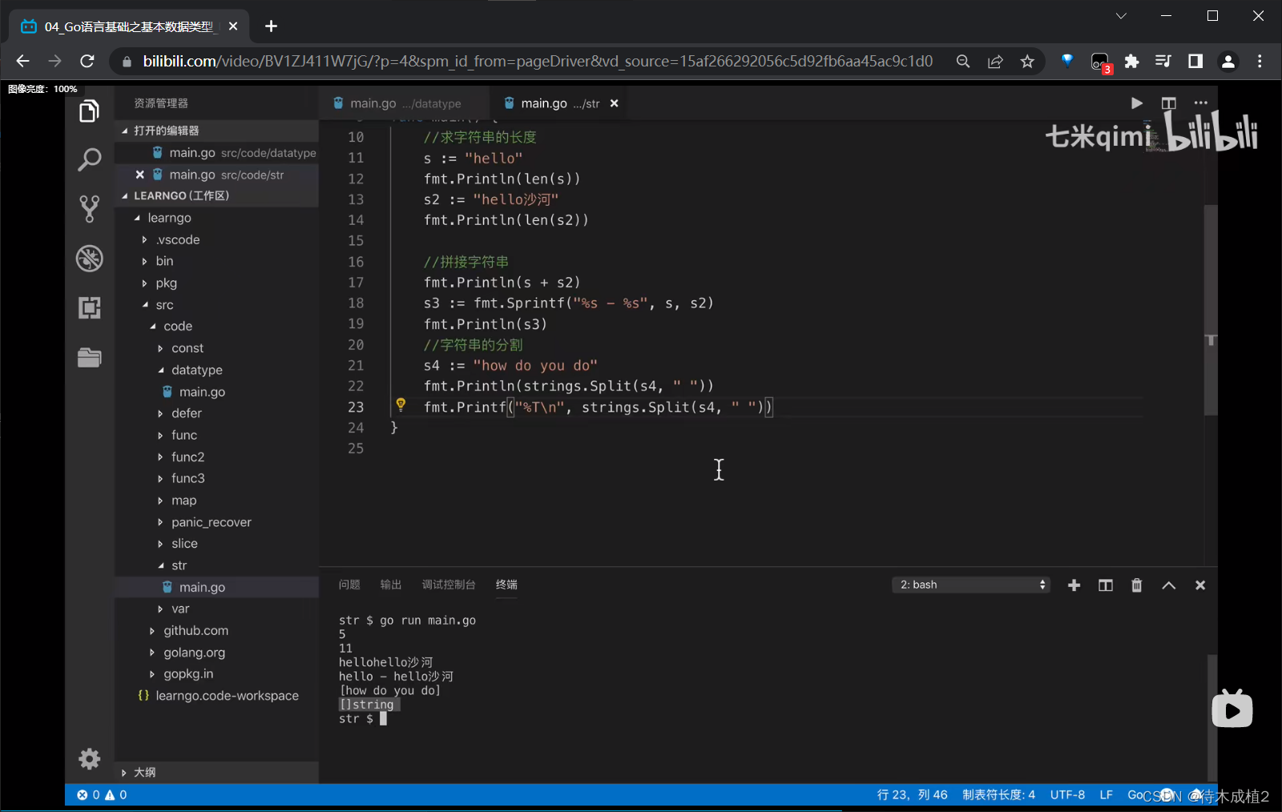The height and width of the screenshot is (812, 1282).
Task: Open the browser profile avatar
Action: tap(1228, 62)
